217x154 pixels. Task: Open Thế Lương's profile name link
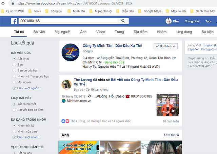tap(83, 80)
